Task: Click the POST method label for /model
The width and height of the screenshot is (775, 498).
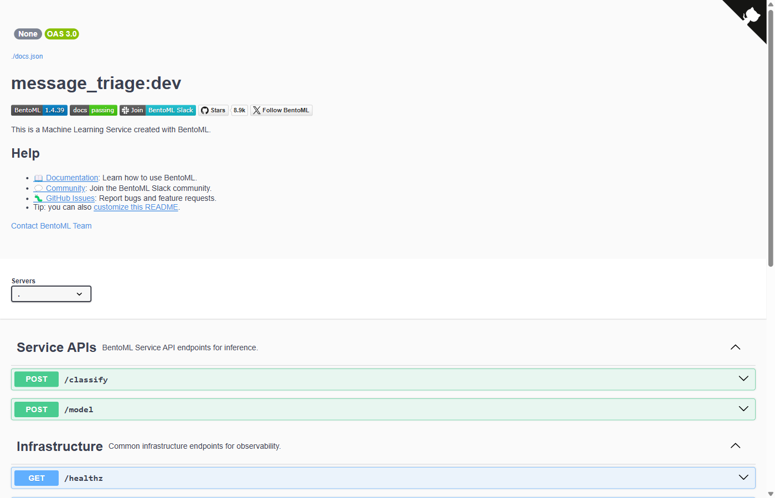Action: [x=37, y=409]
